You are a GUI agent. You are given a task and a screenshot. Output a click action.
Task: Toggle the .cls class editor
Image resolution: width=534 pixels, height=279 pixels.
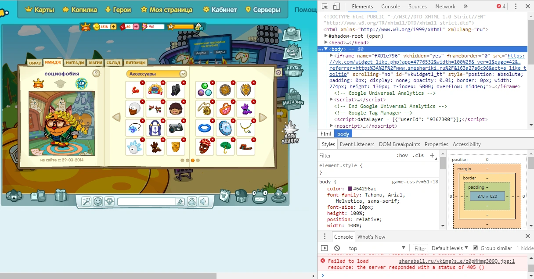click(419, 155)
